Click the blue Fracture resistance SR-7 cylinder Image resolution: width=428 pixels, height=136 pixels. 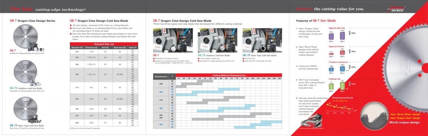342,68
